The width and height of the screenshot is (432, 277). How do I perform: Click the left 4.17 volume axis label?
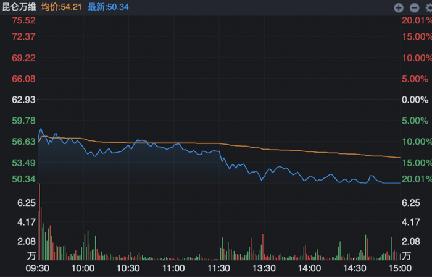point(27,222)
